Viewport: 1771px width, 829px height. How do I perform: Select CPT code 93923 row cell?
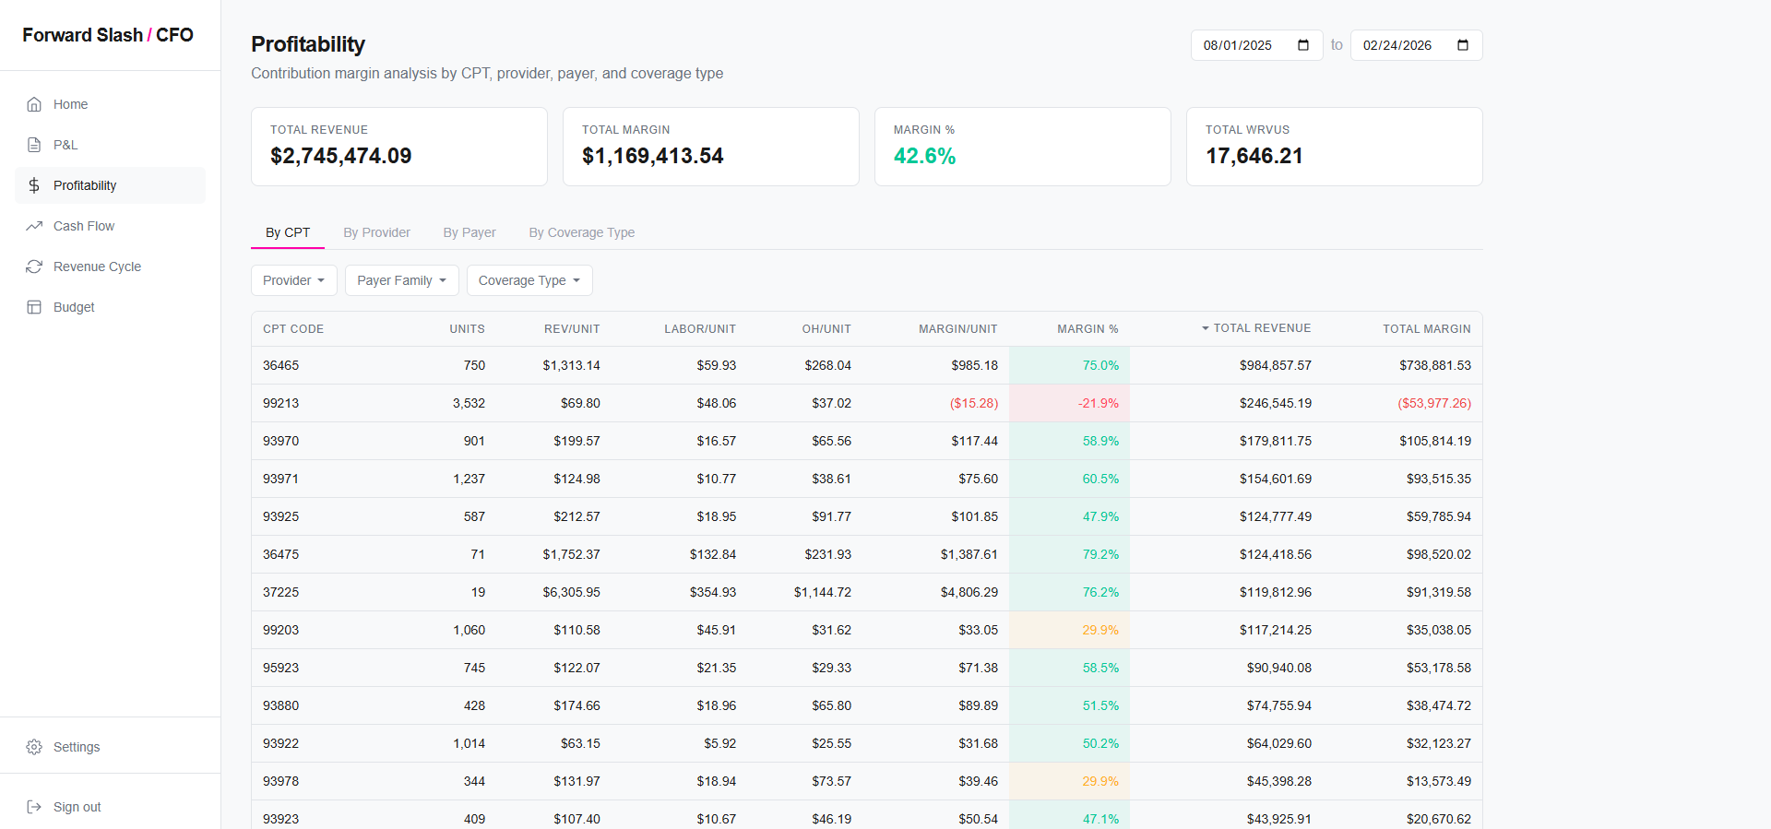(280, 819)
